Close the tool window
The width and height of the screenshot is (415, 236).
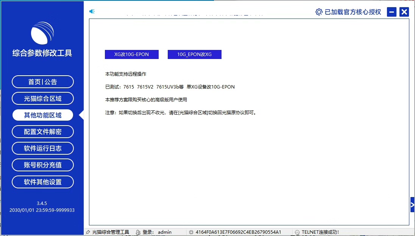tap(404, 12)
